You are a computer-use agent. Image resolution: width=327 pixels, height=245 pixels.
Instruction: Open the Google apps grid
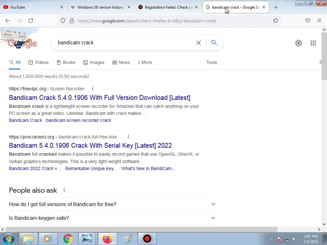313,43
